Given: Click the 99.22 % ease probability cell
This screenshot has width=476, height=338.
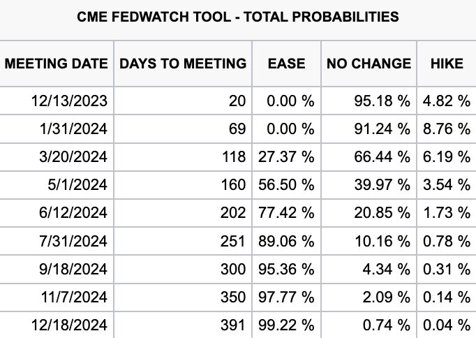Looking at the screenshot, I should [286, 325].
